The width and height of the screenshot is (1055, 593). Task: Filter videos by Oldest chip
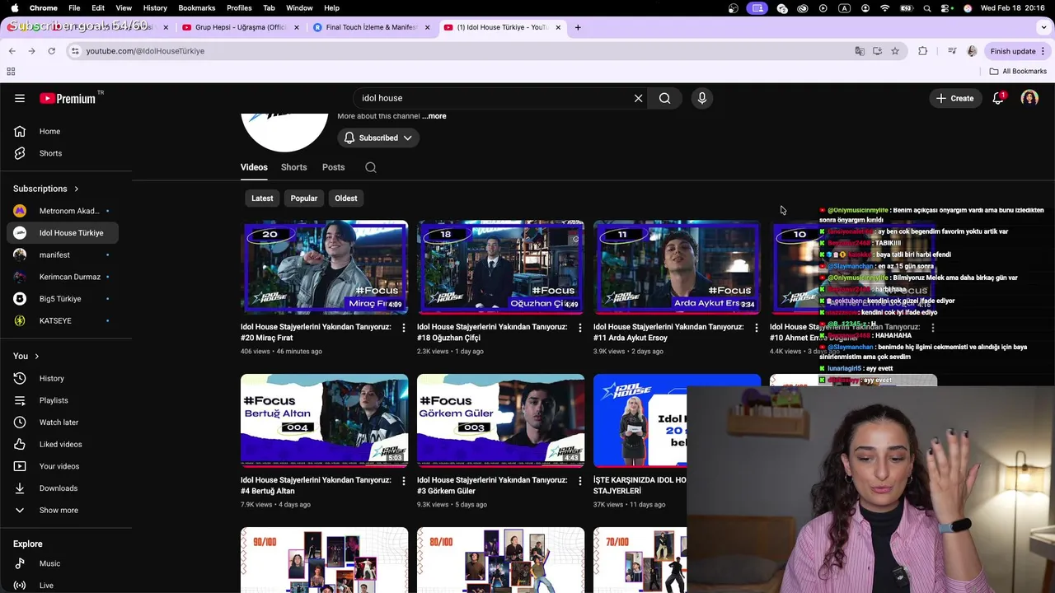coord(346,198)
